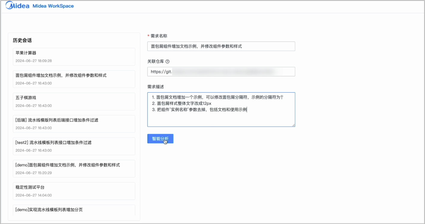This screenshot has width=425, height=224.
Task: Select the 稳定性测试平台 history session
Action: [x=74, y=191]
